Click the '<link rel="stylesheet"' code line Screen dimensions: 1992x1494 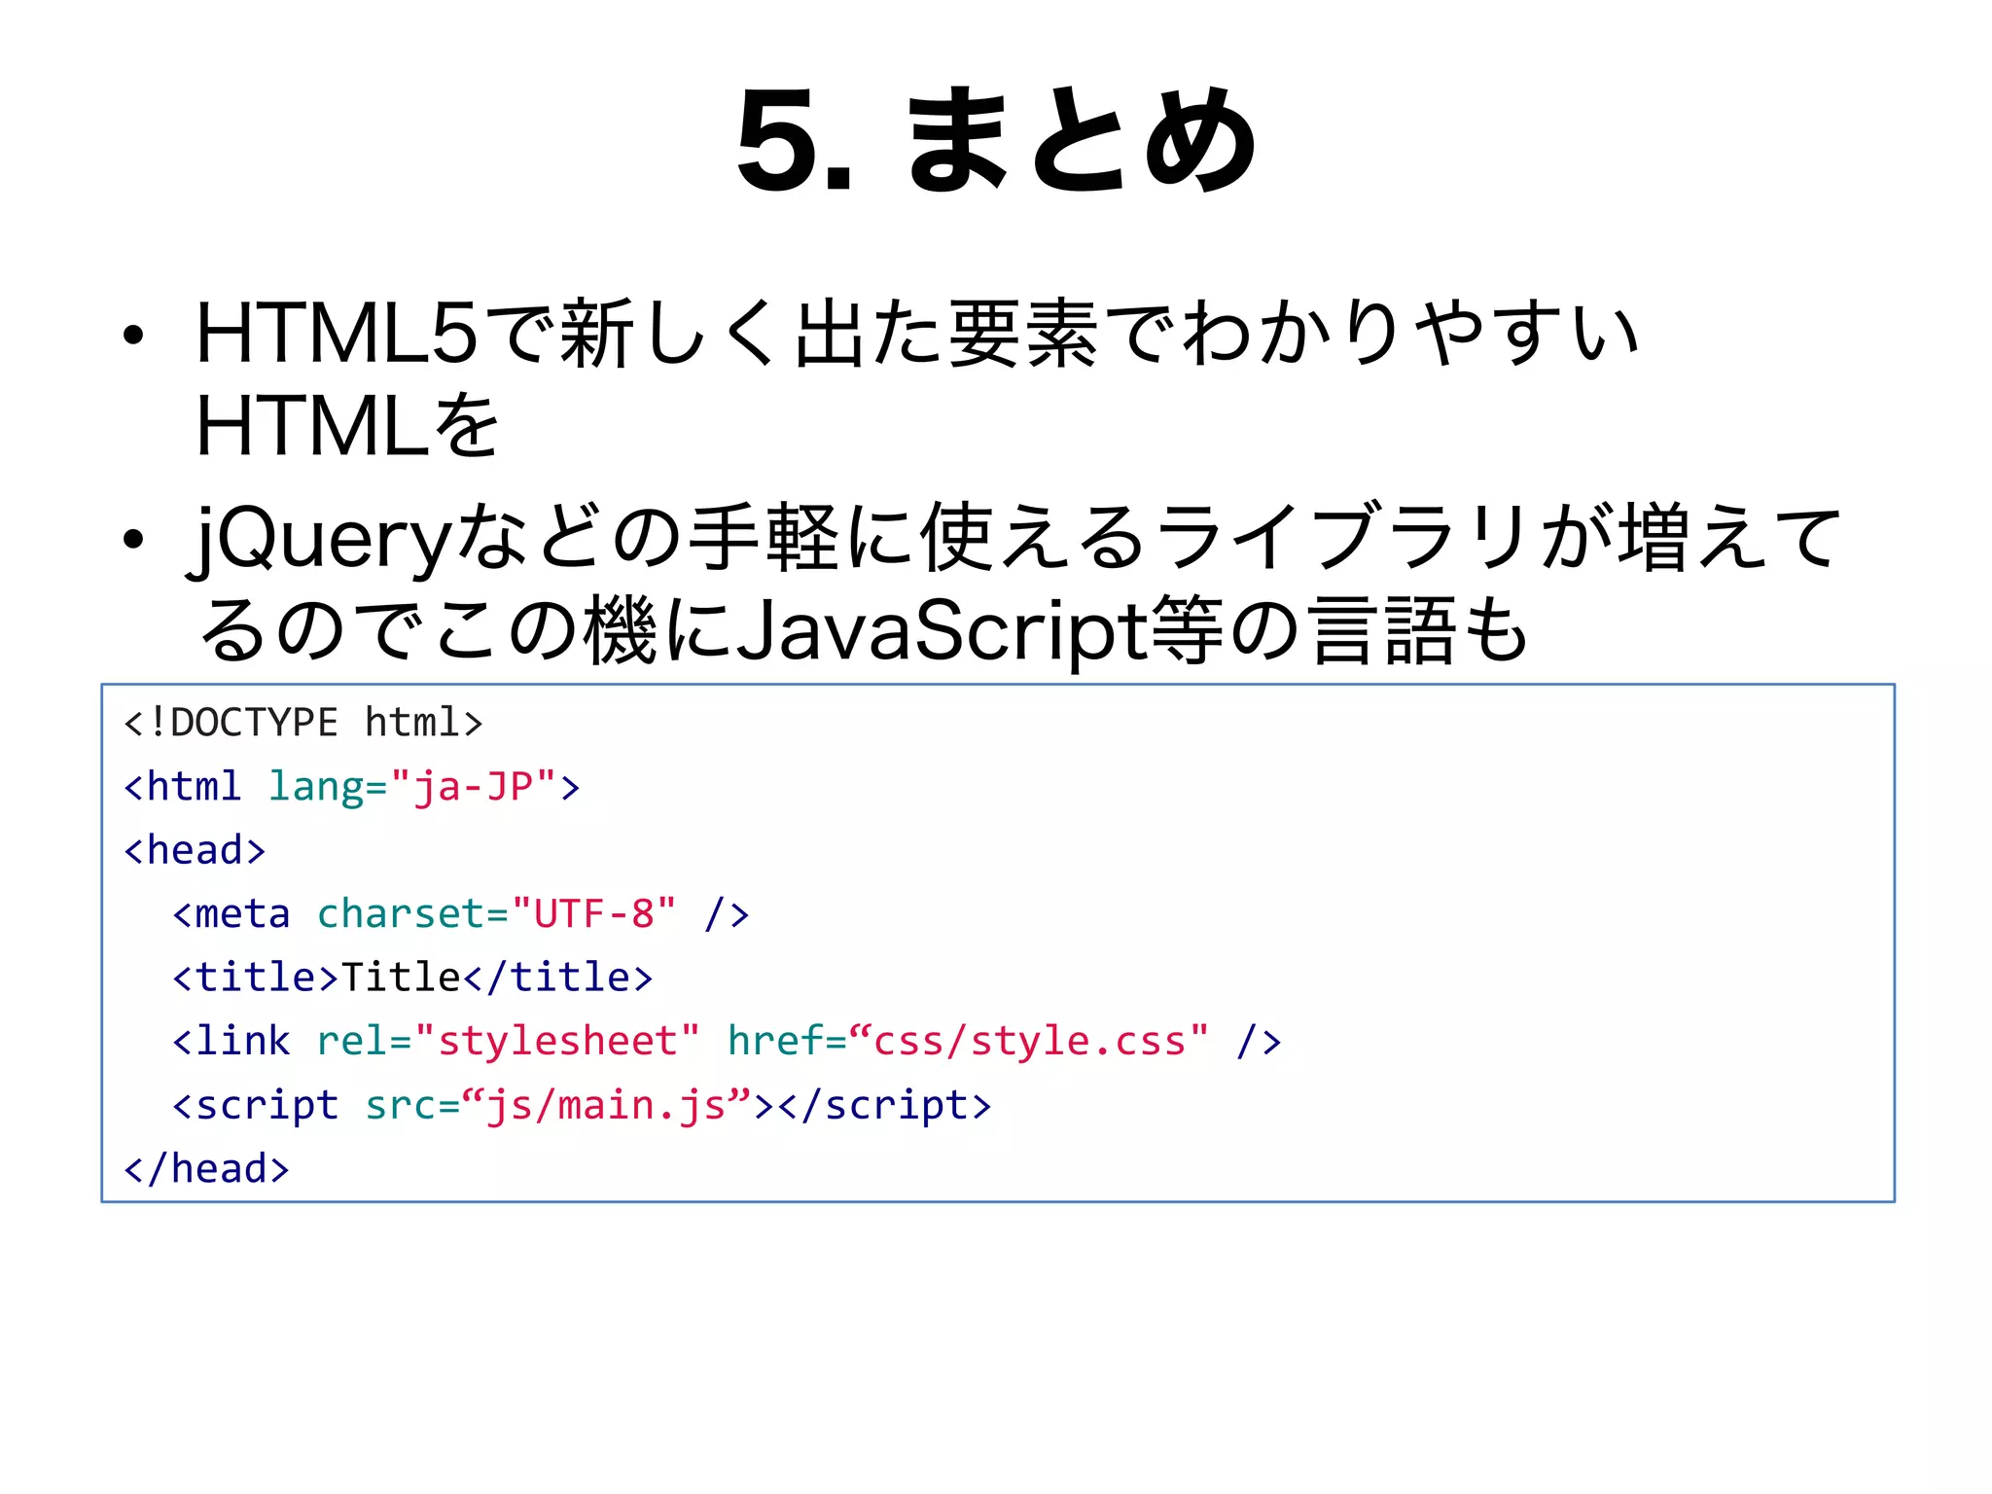pyautogui.click(x=727, y=1041)
